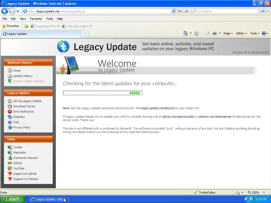Click the 6:54 PM taskbar clock
271x203 pixels.
[x=261, y=199]
